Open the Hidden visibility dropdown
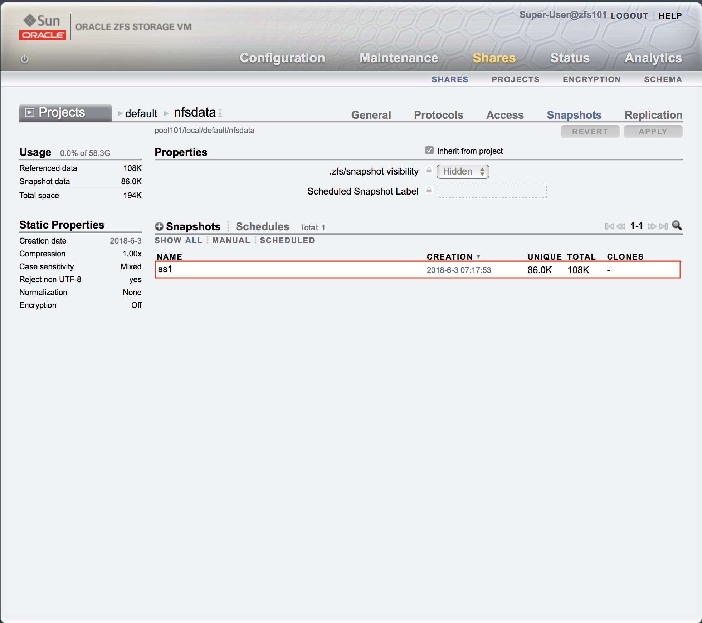 pyautogui.click(x=463, y=172)
